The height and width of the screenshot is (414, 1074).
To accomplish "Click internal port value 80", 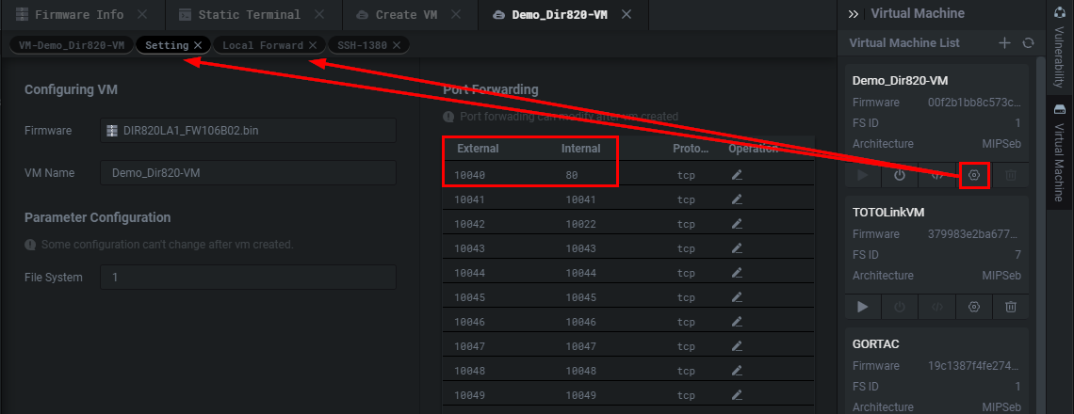I will coord(572,175).
